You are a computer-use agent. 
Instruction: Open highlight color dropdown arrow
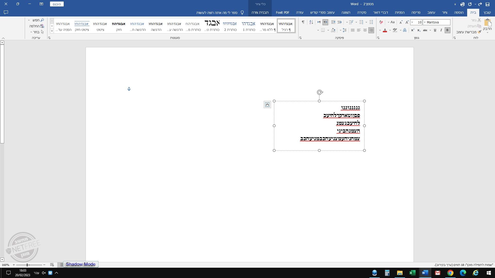390,30
